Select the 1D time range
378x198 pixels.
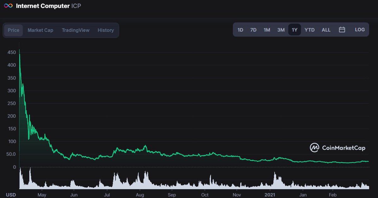coord(240,30)
